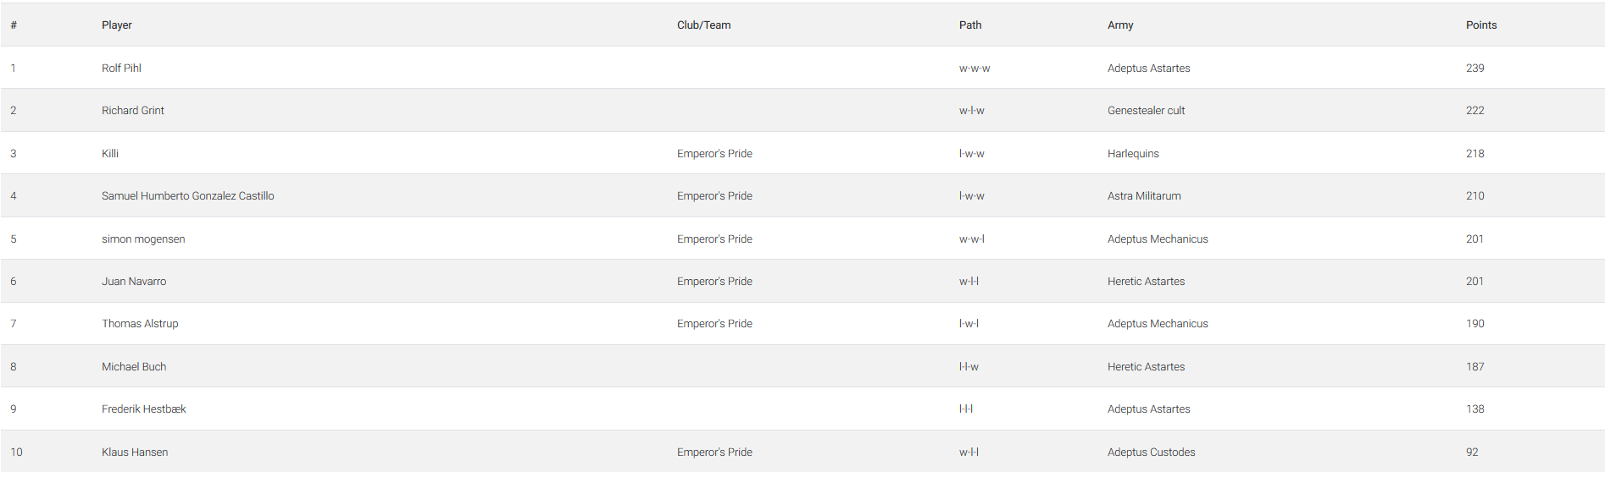Click simon mogensen's name

pyautogui.click(x=143, y=239)
